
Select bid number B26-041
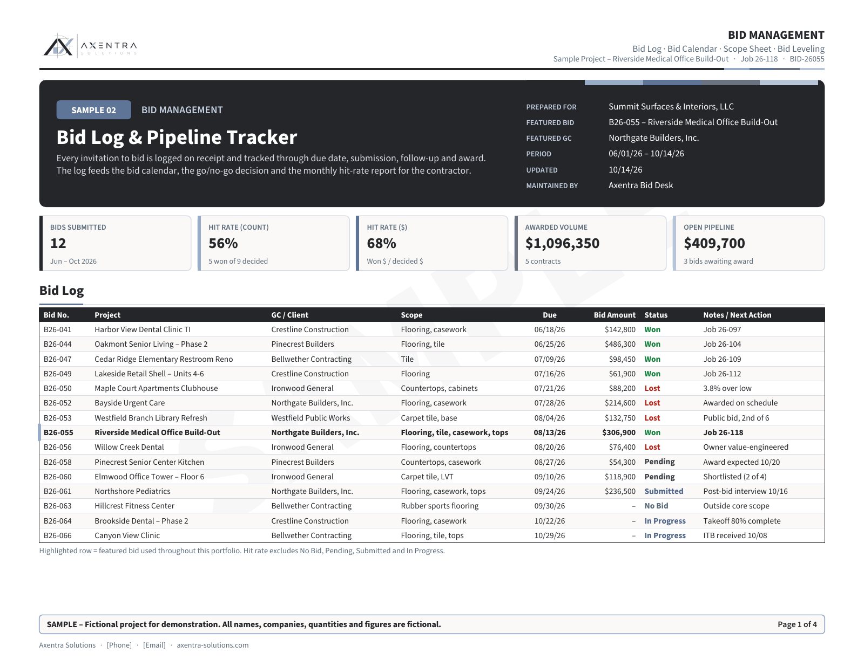coord(57,329)
